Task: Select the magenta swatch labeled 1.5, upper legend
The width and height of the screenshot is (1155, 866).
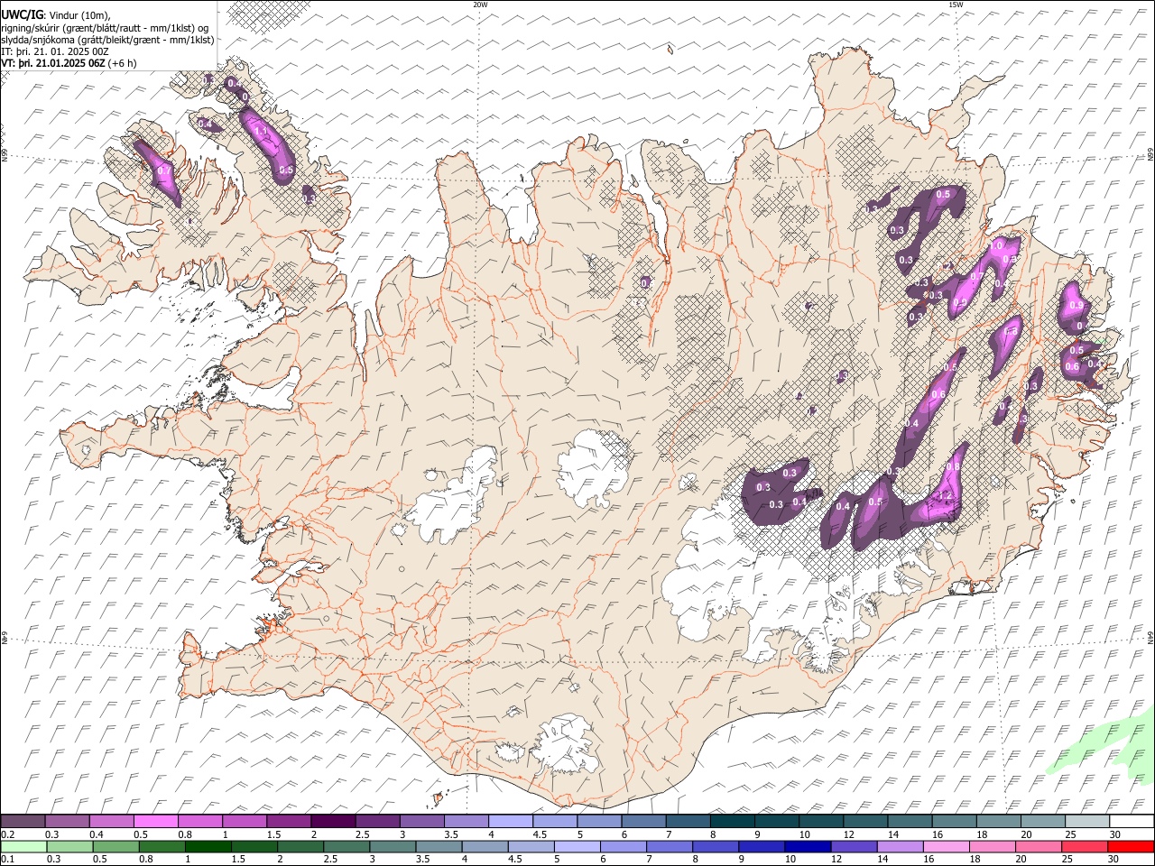Action: (288, 822)
